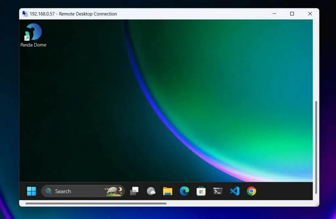
Task: Maximize the Remote Desktop Connection window
Action: click(x=292, y=14)
